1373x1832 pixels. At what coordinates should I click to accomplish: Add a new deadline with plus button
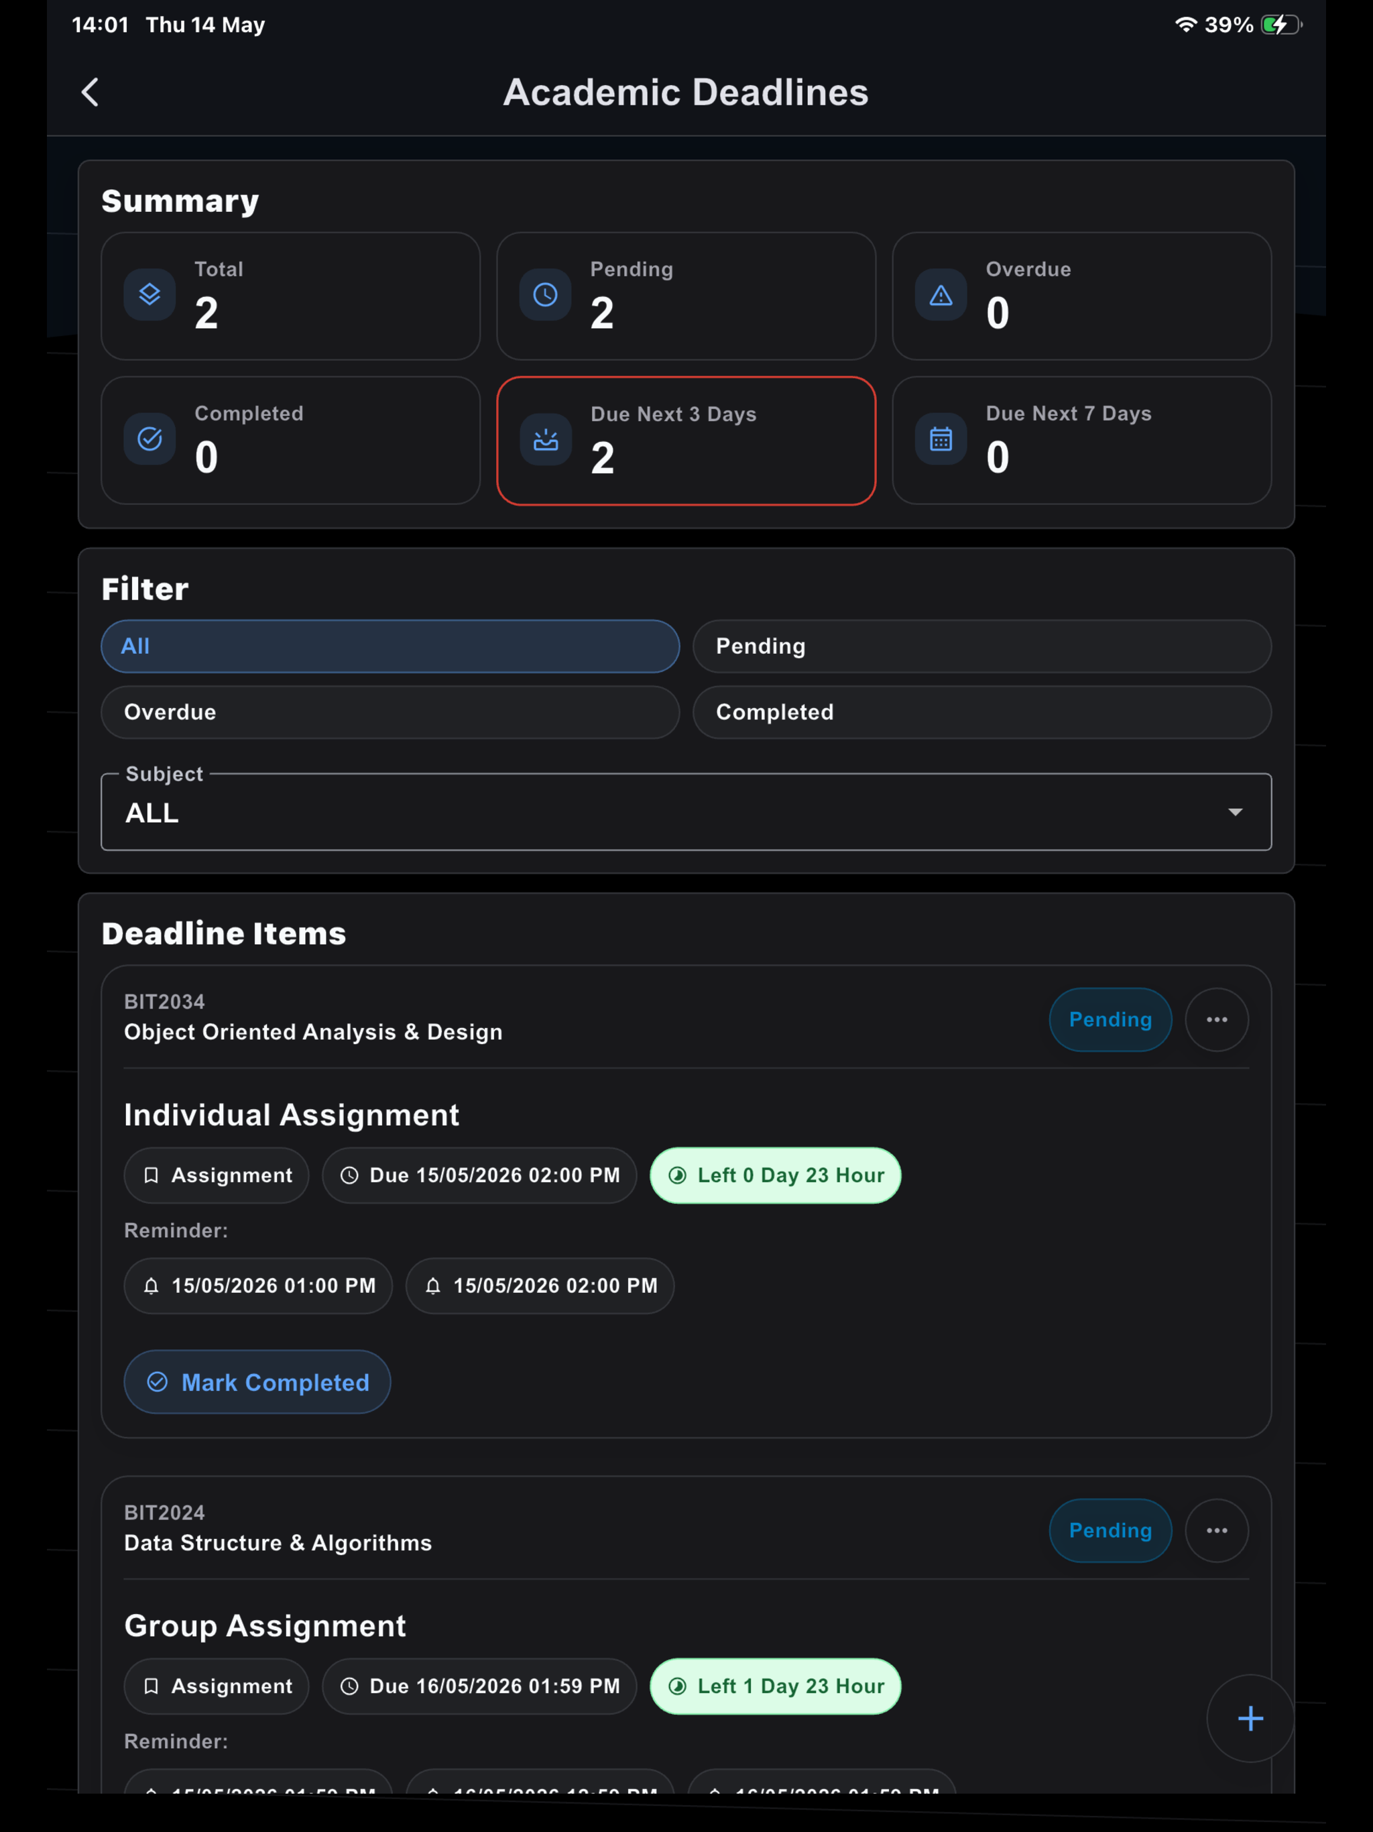pos(1250,1719)
